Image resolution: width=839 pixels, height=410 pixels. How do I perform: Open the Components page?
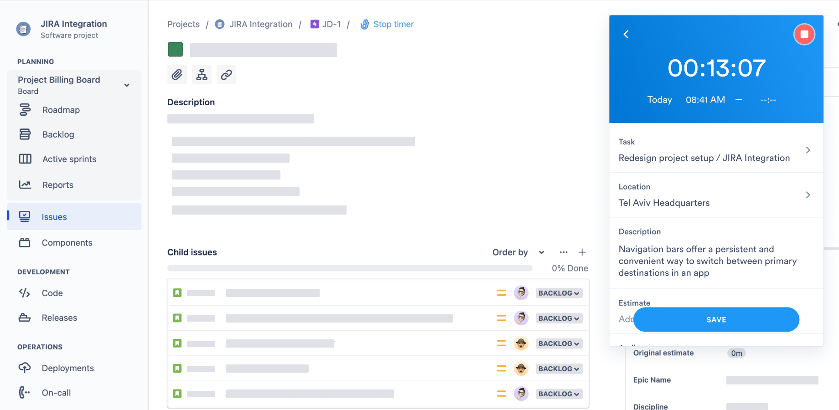67,243
